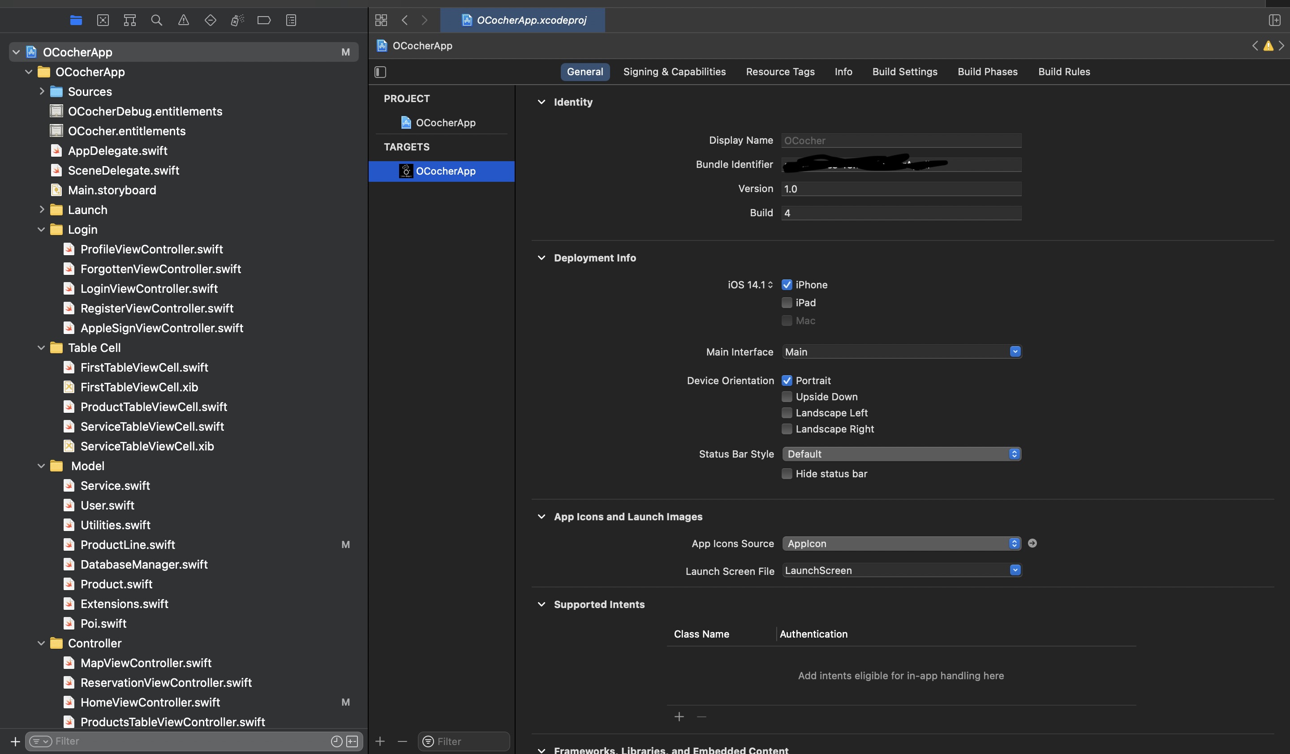1290x754 pixels.
Task: Open Main.storyboard in the navigator
Action: 112,190
